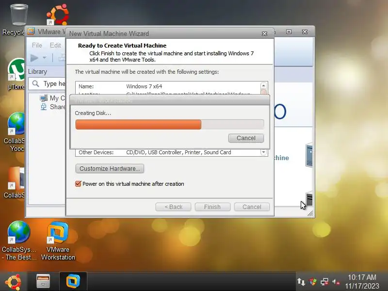
Task: Open the µTorrent desktop shortcut
Action: click(x=16, y=73)
